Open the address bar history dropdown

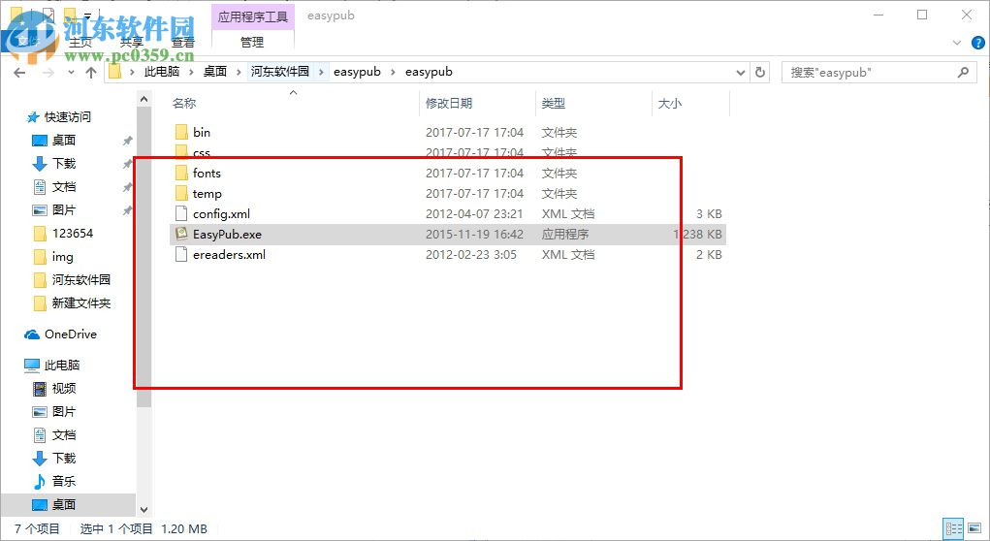[741, 73]
